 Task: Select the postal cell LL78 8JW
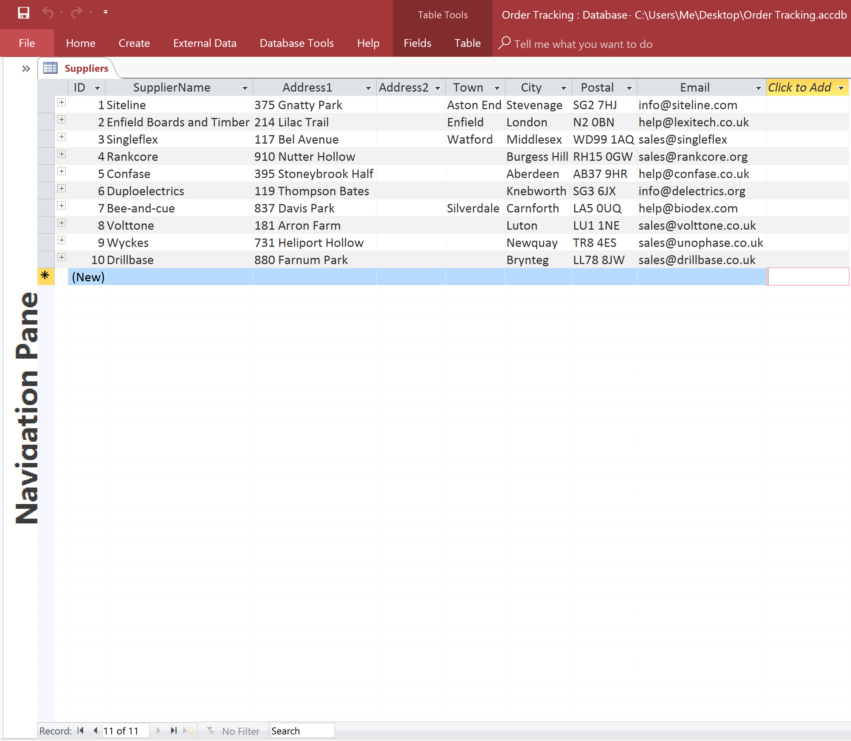604,260
